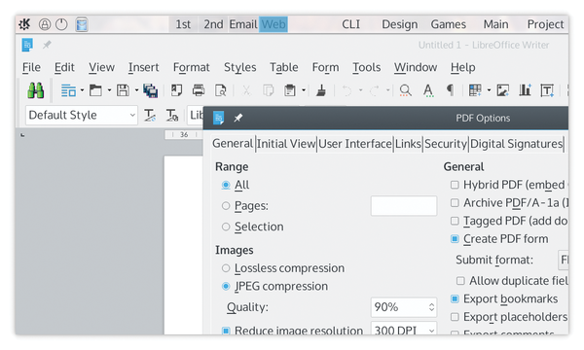This screenshot has height=350, width=584.
Task: Click the Undo arrow icon
Action: click(347, 90)
